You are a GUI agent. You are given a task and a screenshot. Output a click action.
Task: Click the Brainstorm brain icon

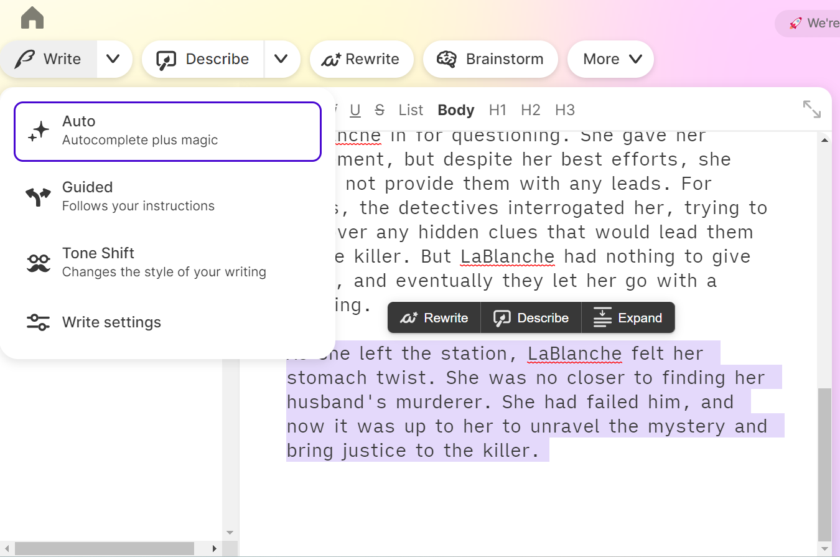(x=447, y=59)
